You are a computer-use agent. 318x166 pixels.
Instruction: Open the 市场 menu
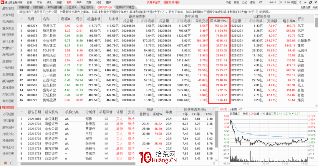(x=39, y=2)
